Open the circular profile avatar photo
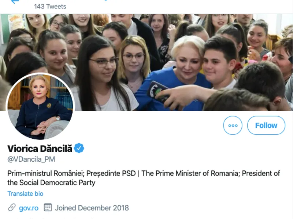Screen dimensions: 293x219 40,106
